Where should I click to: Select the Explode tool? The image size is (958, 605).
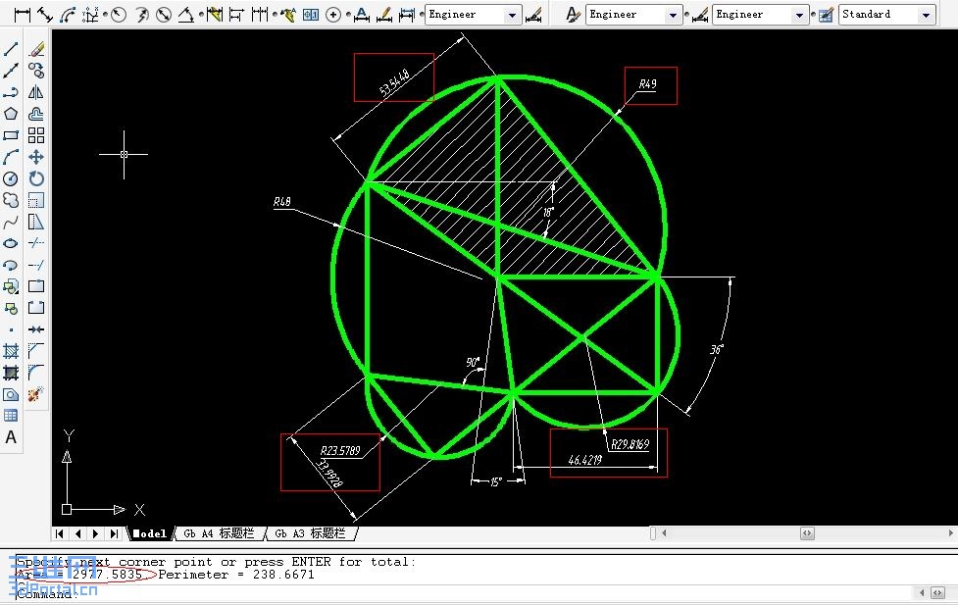(36, 394)
